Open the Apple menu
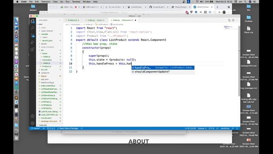The image size is (273, 154). tap(17, 2)
